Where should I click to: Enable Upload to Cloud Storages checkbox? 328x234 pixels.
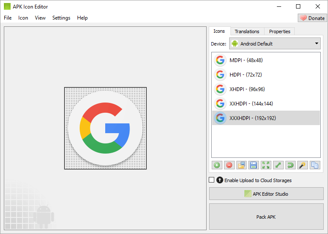click(x=211, y=180)
